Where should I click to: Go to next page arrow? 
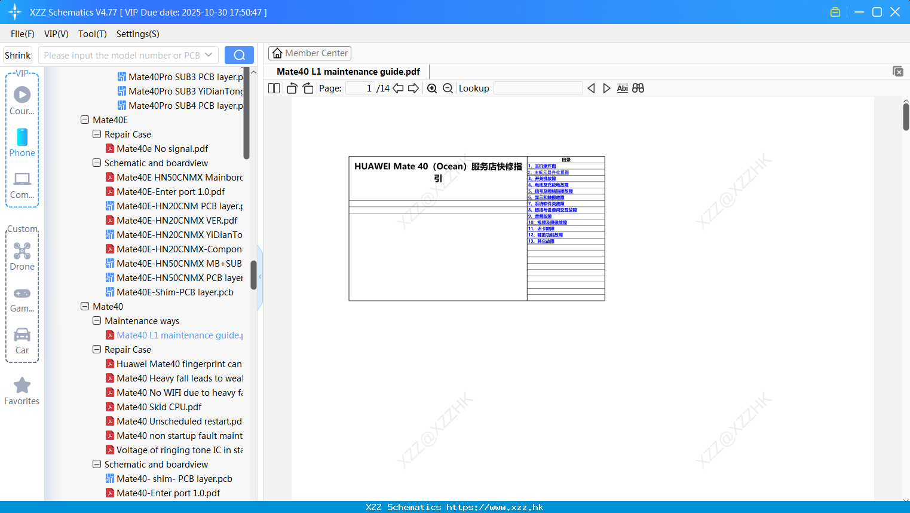tap(413, 88)
